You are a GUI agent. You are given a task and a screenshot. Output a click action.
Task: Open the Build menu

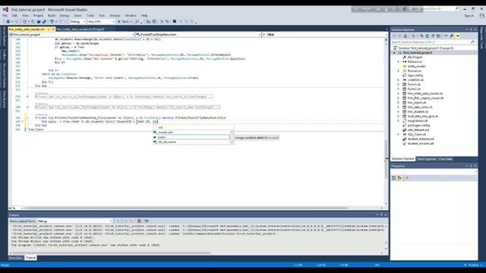[52, 15]
